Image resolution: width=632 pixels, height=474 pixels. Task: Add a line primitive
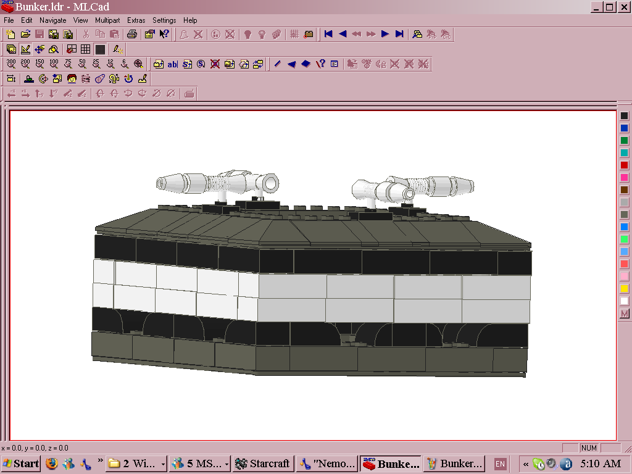[277, 64]
